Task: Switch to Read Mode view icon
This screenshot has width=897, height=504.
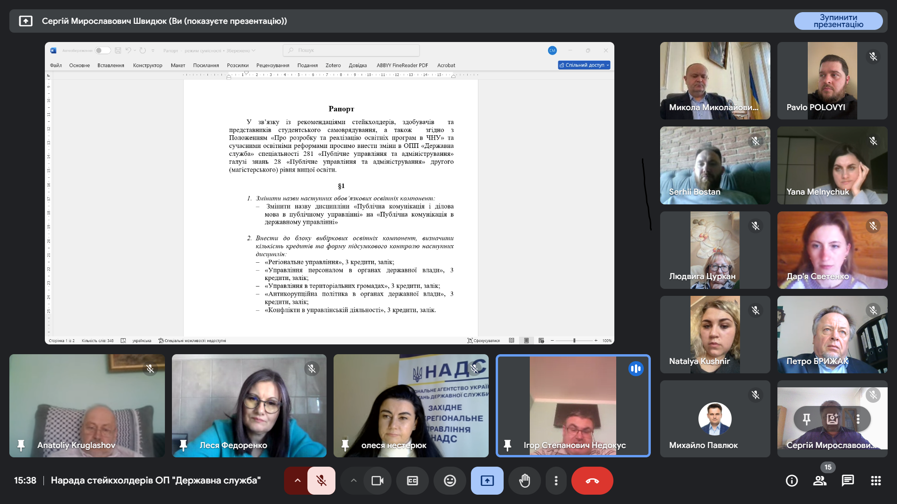Action: click(x=512, y=341)
